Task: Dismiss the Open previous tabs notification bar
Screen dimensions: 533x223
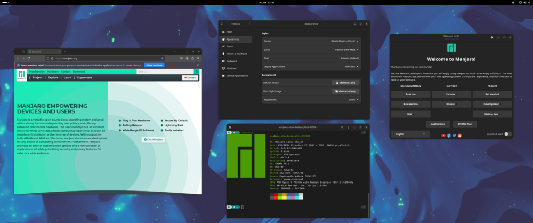Action: (x=198, y=65)
